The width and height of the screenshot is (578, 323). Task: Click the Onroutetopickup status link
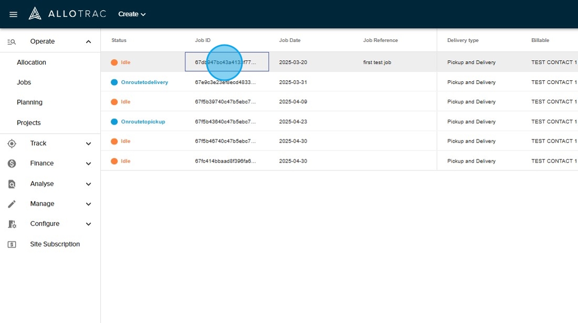[143, 122]
